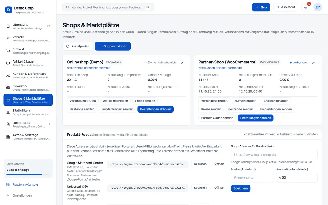This screenshot has width=328, height=205.
Task: Open the Google Merchant Center feed
Action: point(219,164)
